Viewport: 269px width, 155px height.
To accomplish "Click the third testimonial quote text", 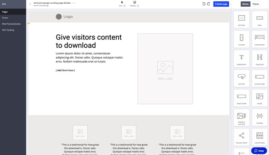I will 177,149.
